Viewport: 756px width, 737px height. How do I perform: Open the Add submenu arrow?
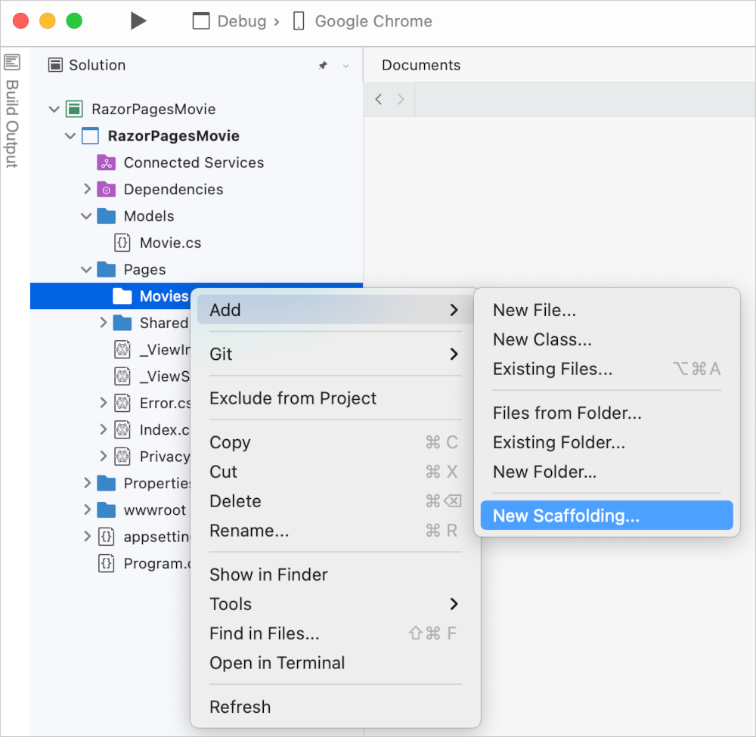(454, 310)
